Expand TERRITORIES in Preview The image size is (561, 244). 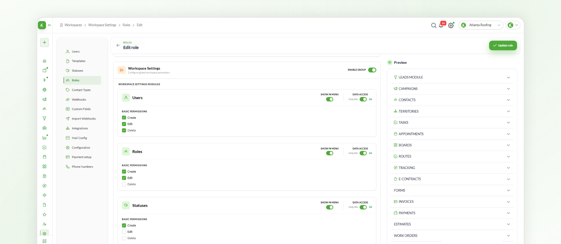pos(452,111)
